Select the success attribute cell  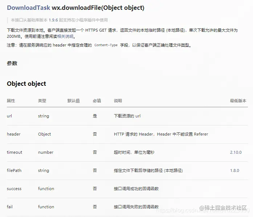(14, 189)
